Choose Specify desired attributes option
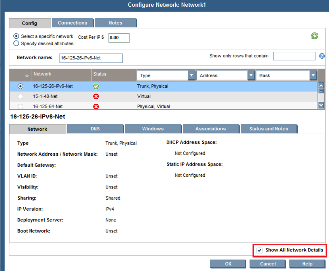Image resolution: width=329 pixels, height=271 pixels. pyautogui.click(x=16, y=44)
